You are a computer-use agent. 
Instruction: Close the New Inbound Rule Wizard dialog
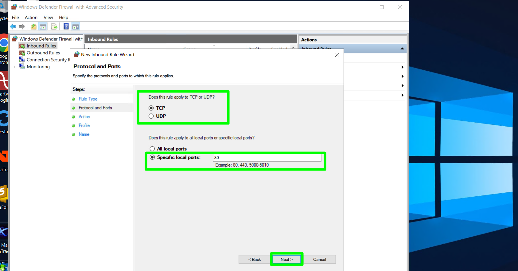tap(337, 55)
